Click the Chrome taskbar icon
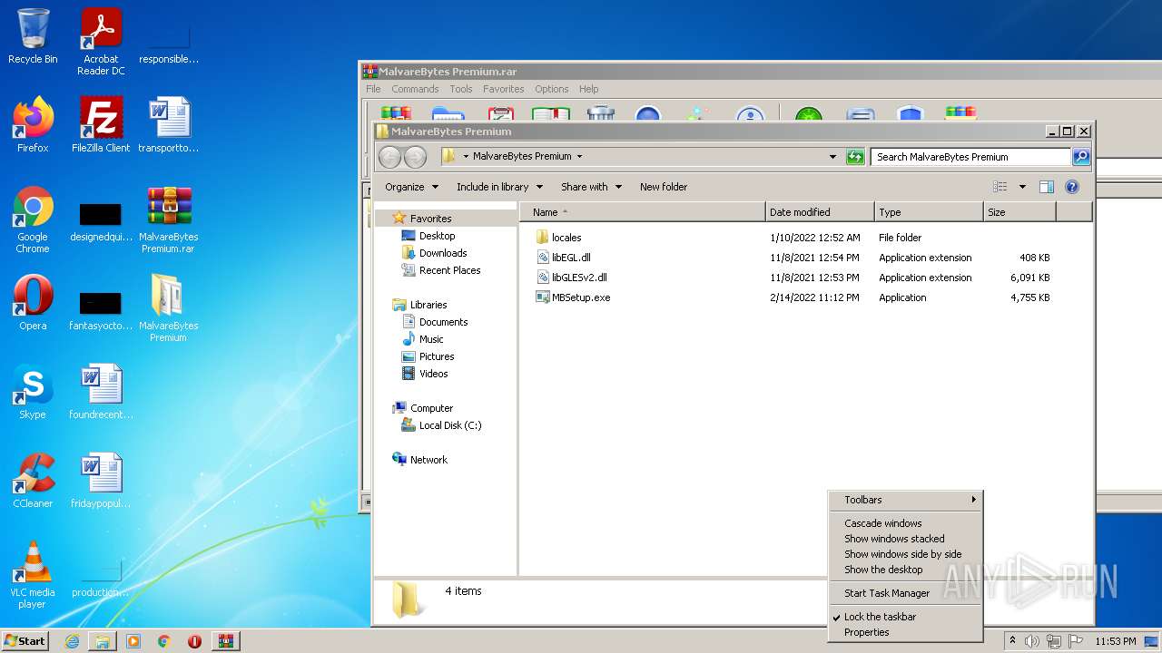1162x653 pixels. click(x=164, y=641)
